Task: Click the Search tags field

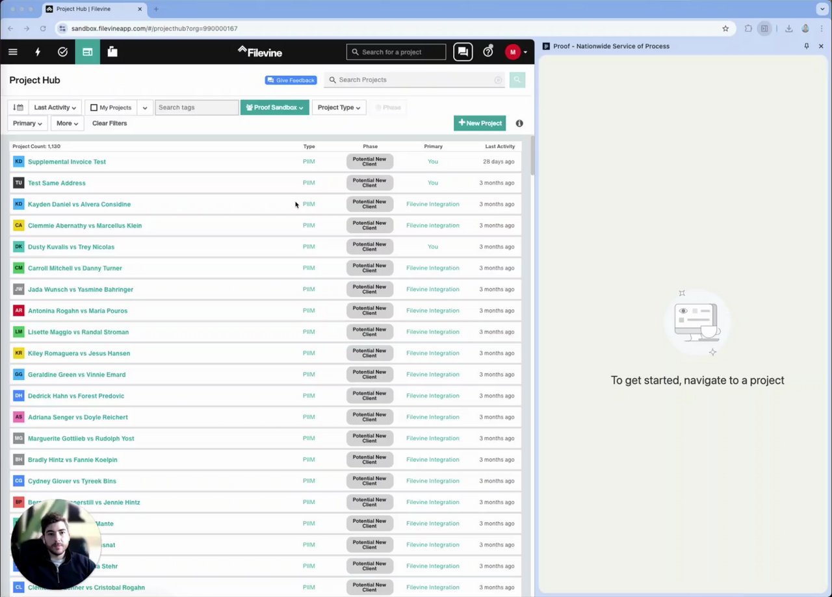Action: tap(197, 107)
